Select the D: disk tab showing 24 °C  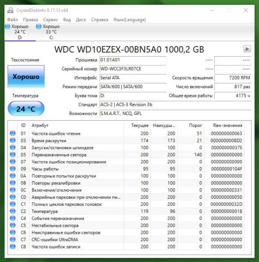(20, 32)
